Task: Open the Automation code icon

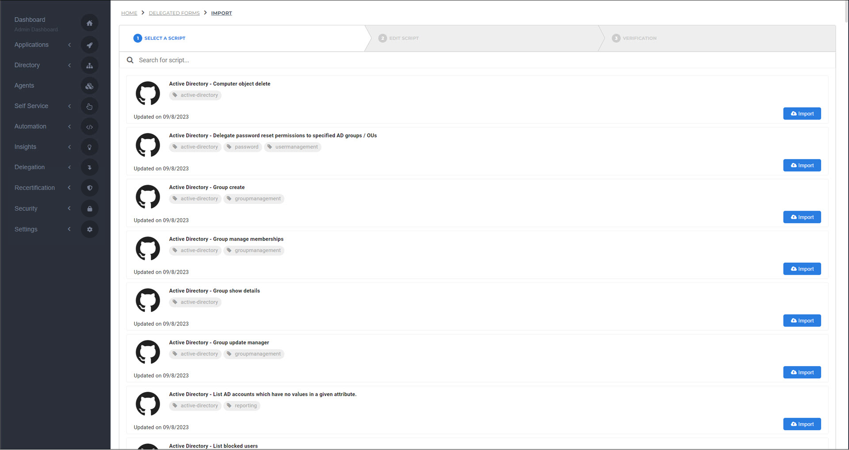Action: (90, 126)
